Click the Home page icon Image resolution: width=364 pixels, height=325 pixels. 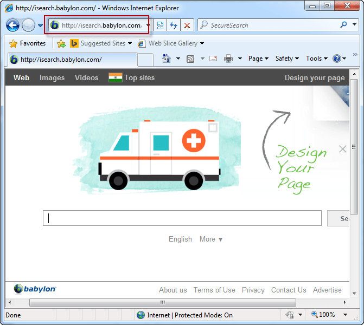point(166,58)
